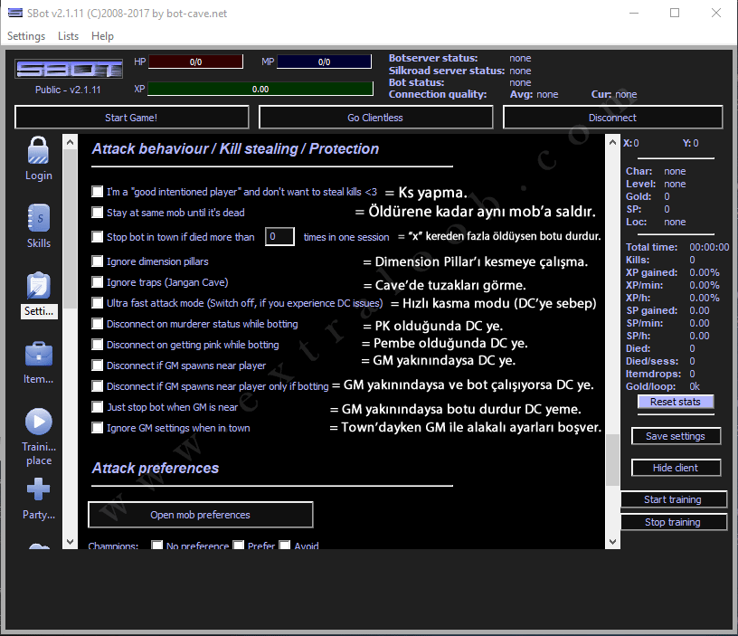Toggle Disconnect on getting pink while botting

point(98,345)
